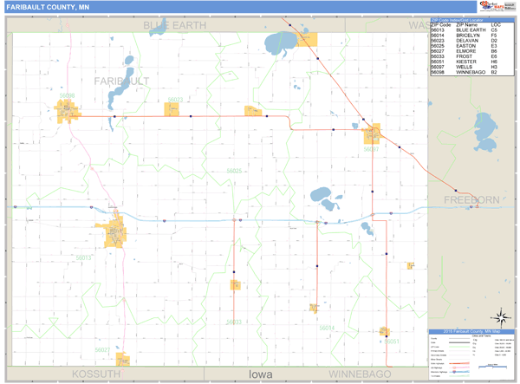The height and width of the screenshot is (384, 520).
Task: Click the Kiester city area near ZIP 56051
Action: click(384, 331)
